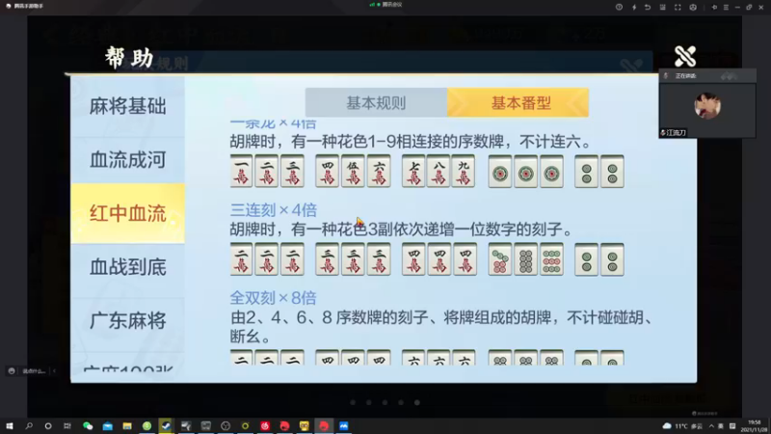Click the input method indicator in tray

(721, 426)
